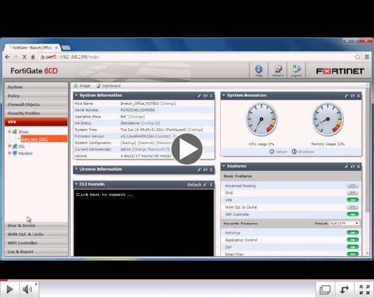Refresh System Information widget
This screenshot has width=374, height=298.
coord(205,95)
